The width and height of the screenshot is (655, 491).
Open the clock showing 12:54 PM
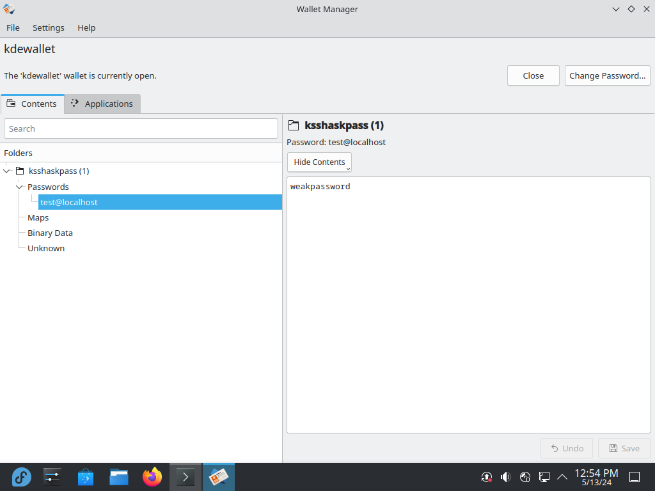[x=596, y=477]
